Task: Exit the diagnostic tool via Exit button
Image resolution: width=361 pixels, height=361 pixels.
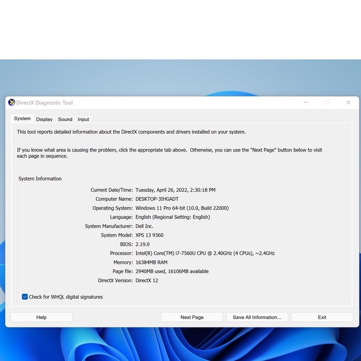Action: click(322, 317)
